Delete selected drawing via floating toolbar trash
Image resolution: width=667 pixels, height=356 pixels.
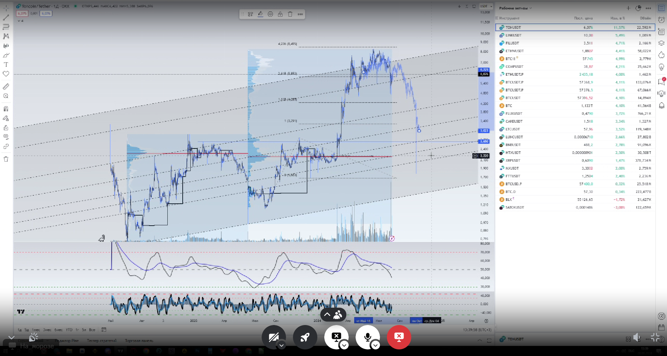pos(290,14)
